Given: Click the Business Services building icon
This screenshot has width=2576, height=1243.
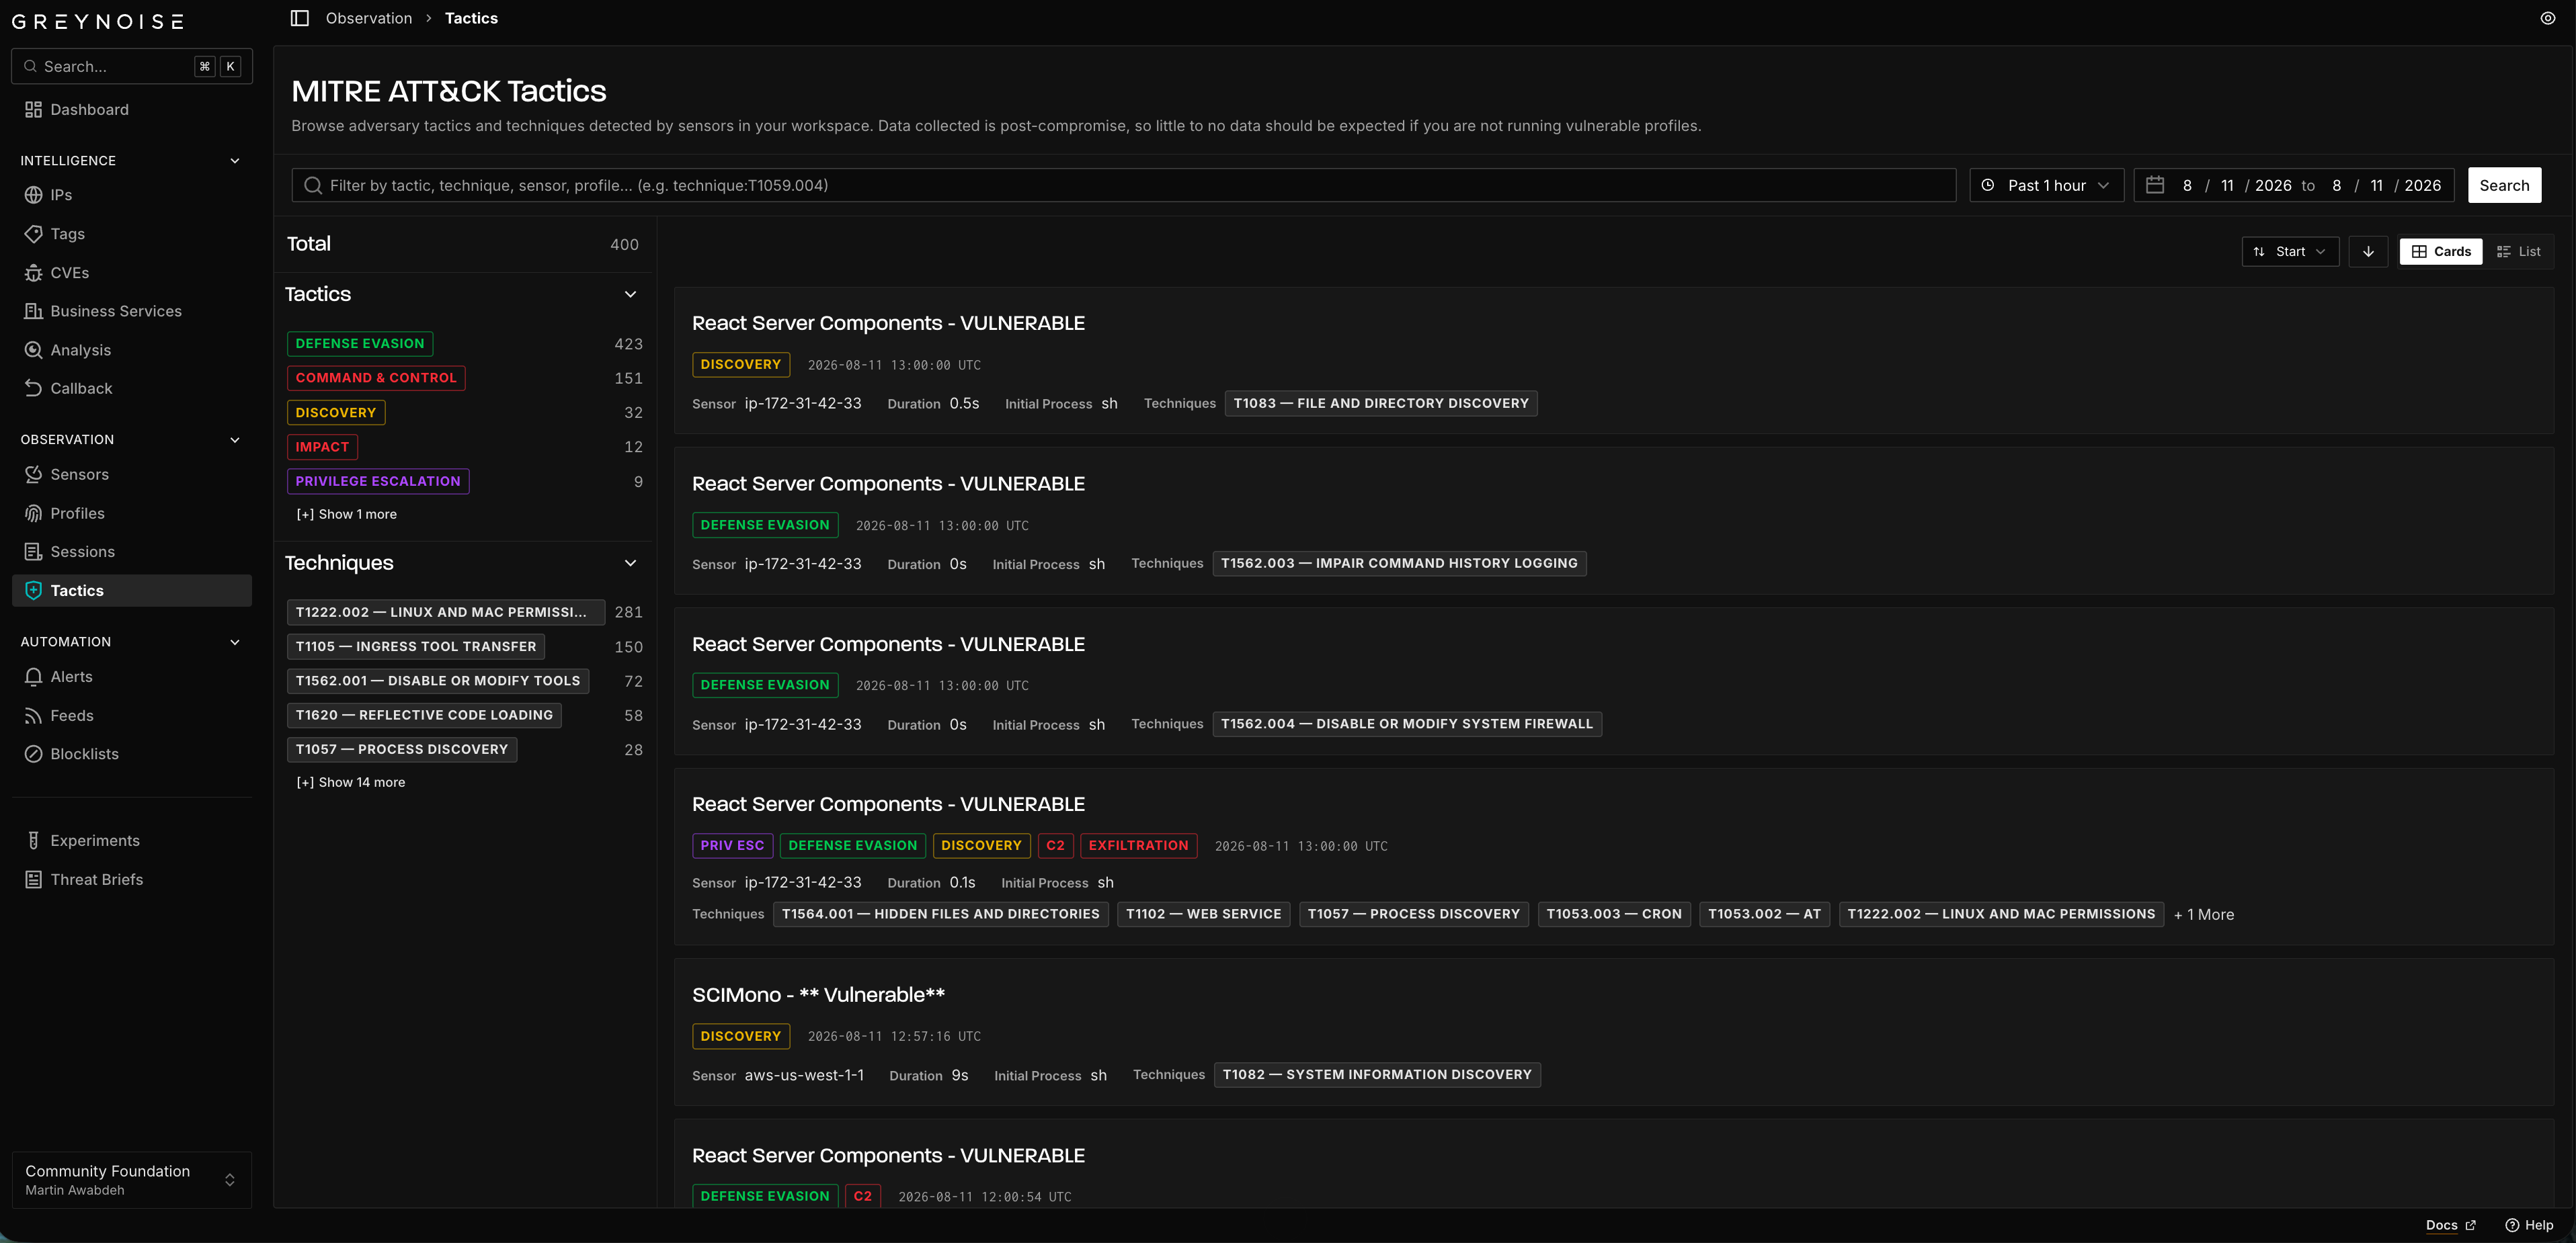Looking at the screenshot, I should (33, 312).
